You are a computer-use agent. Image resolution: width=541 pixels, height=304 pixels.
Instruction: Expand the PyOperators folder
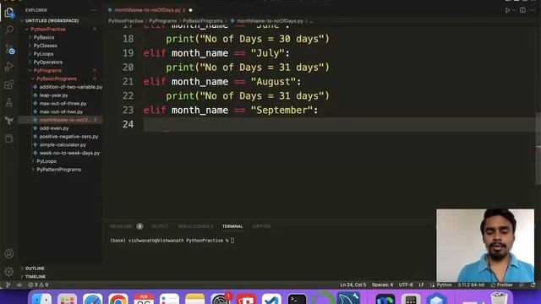coord(48,62)
